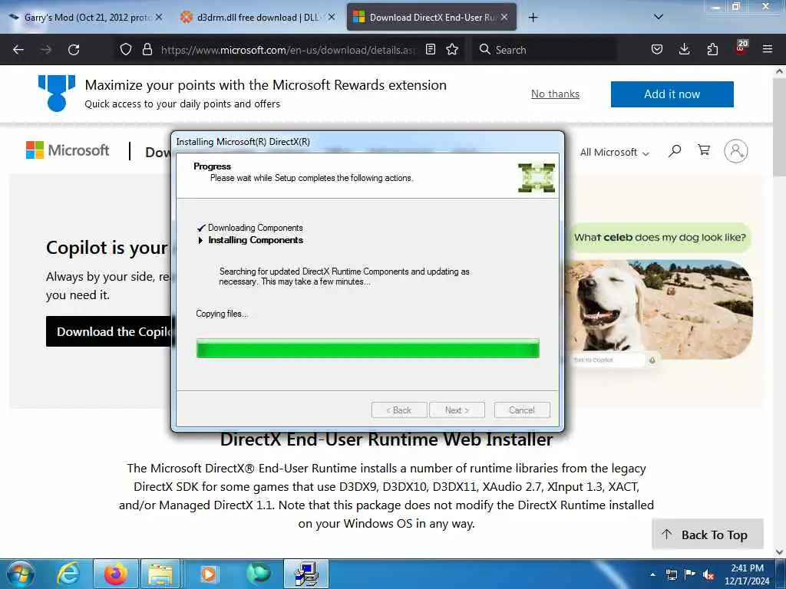Open the Firefox hamburger menu
The height and width of the screenshot is (589, 786).
tap(767, 50)
